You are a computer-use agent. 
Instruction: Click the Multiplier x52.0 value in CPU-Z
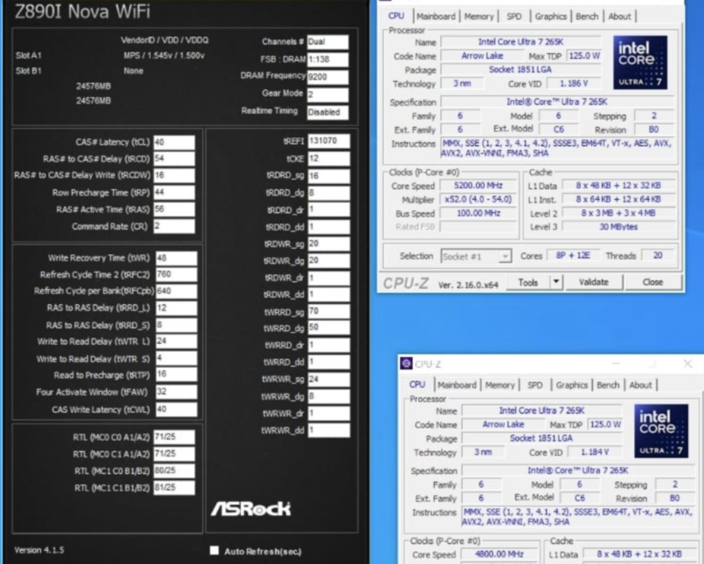(x=478, y=199)
